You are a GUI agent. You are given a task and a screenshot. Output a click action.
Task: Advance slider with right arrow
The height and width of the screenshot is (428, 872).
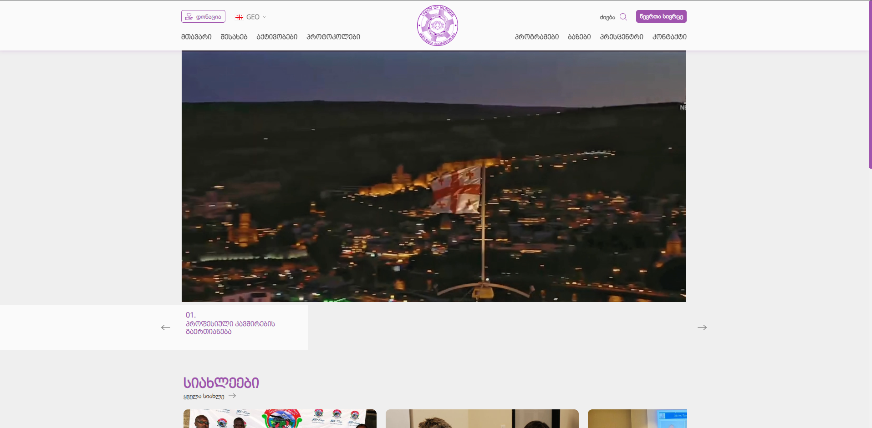click(702, 327)
